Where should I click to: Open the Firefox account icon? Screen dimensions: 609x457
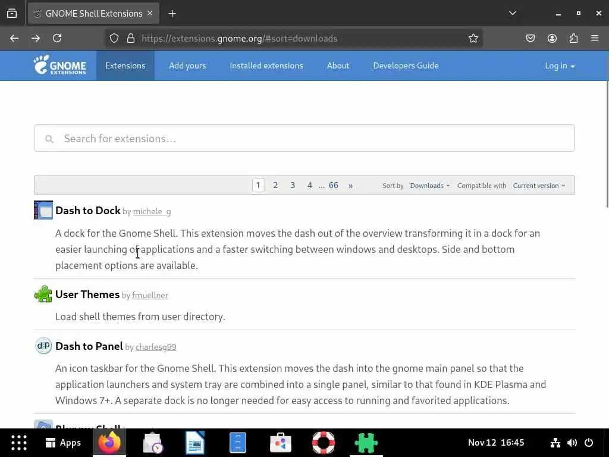(x=552, y=38)
